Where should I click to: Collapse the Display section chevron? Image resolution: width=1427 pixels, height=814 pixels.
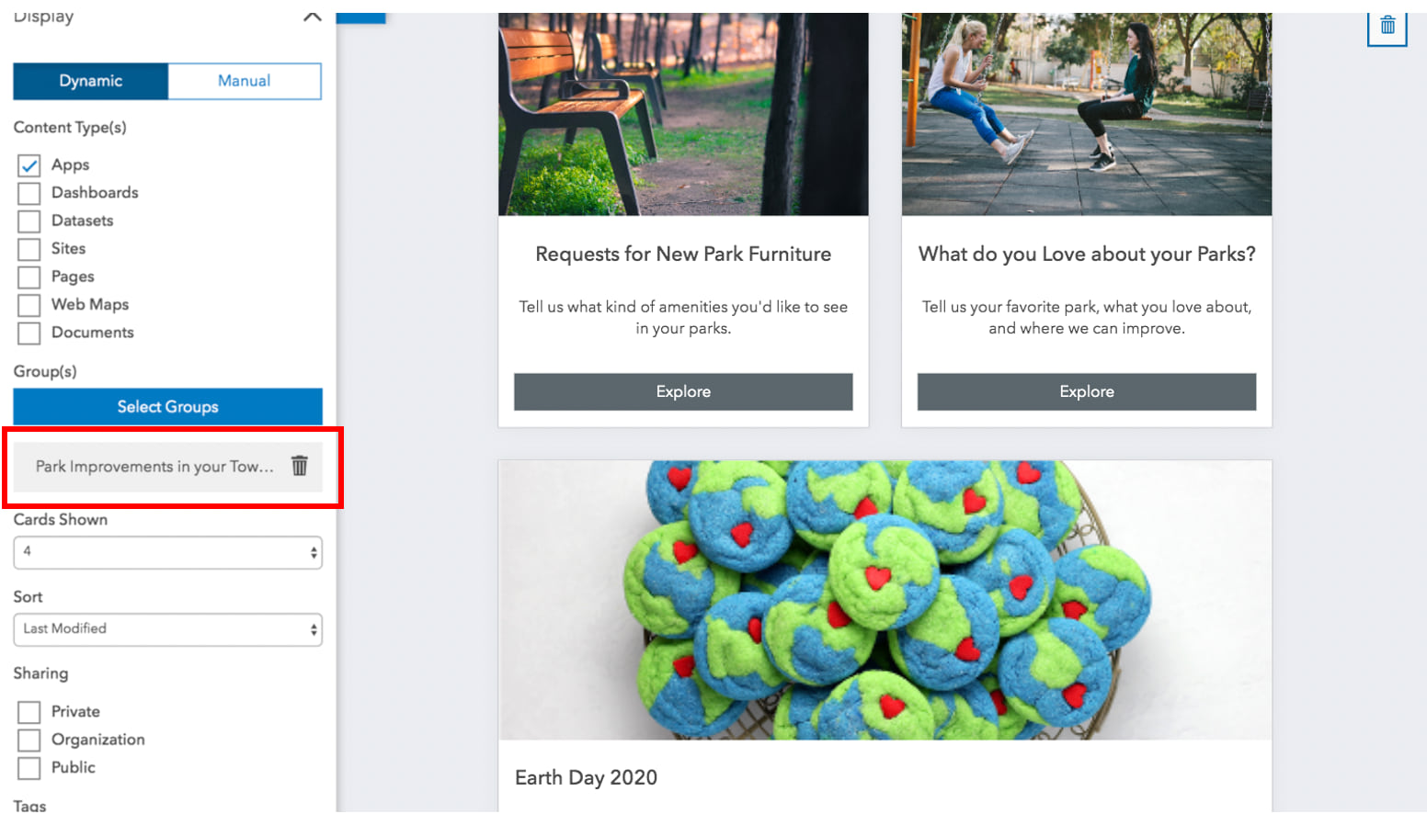pyautogui.click(x=312, y=17)
